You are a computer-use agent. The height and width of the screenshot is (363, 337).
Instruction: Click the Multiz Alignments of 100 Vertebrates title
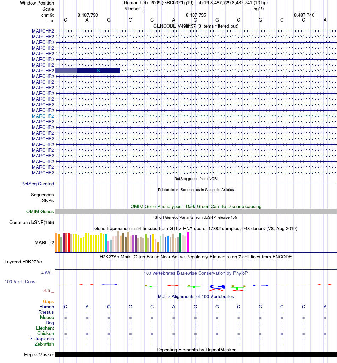[196, 297]
